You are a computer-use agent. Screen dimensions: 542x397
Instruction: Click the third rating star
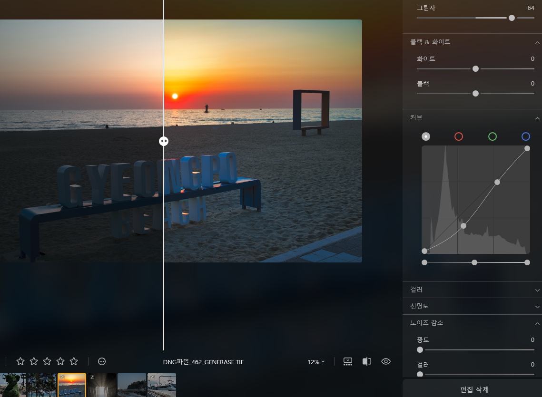47,361
